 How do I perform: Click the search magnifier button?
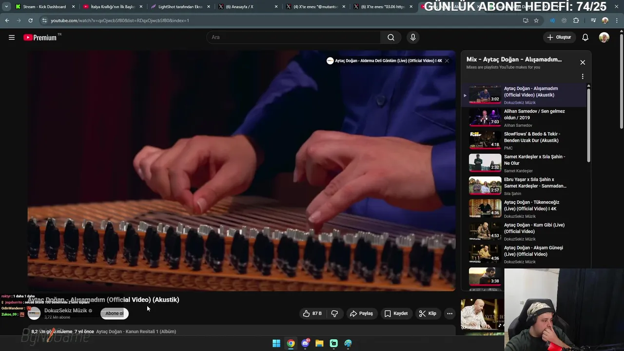click(391, 38)
